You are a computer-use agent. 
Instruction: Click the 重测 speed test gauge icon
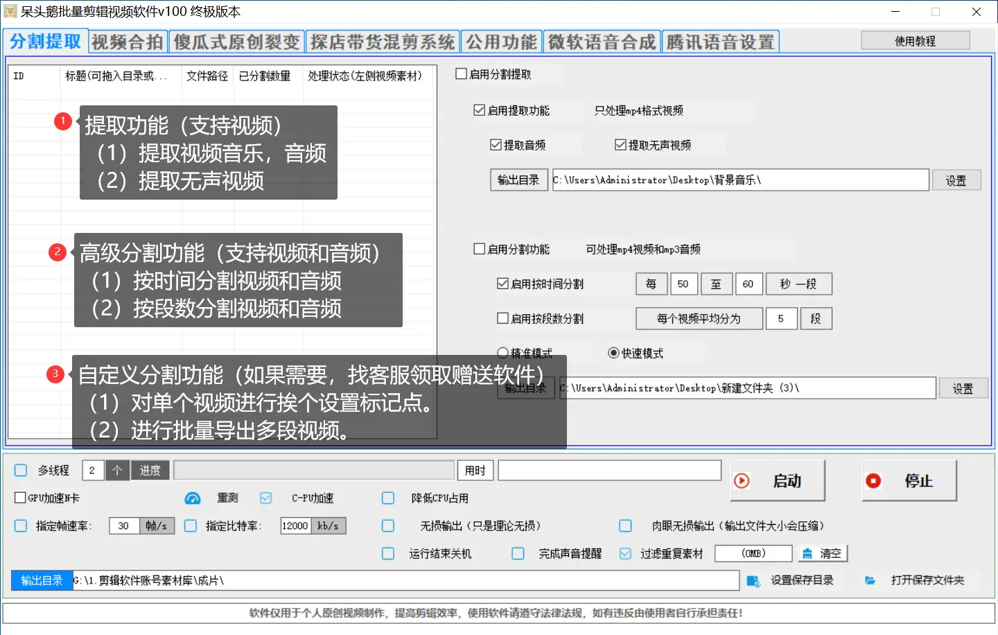192,498
